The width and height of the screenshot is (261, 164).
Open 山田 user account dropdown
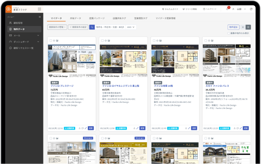click(239, 9)
